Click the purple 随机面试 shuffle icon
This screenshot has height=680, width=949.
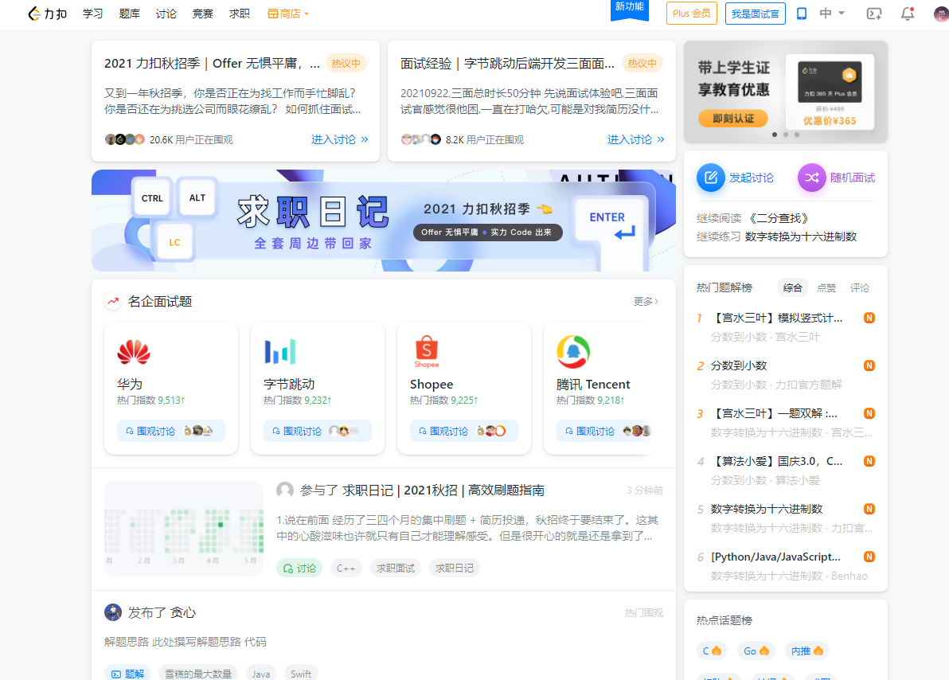tap(811, 178)
